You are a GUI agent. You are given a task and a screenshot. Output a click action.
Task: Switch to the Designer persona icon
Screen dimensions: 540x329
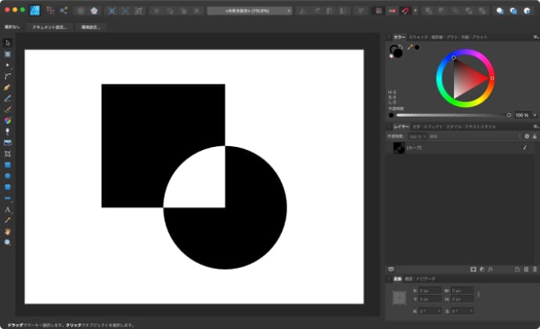pyautogui.click(x=34, y=11)
